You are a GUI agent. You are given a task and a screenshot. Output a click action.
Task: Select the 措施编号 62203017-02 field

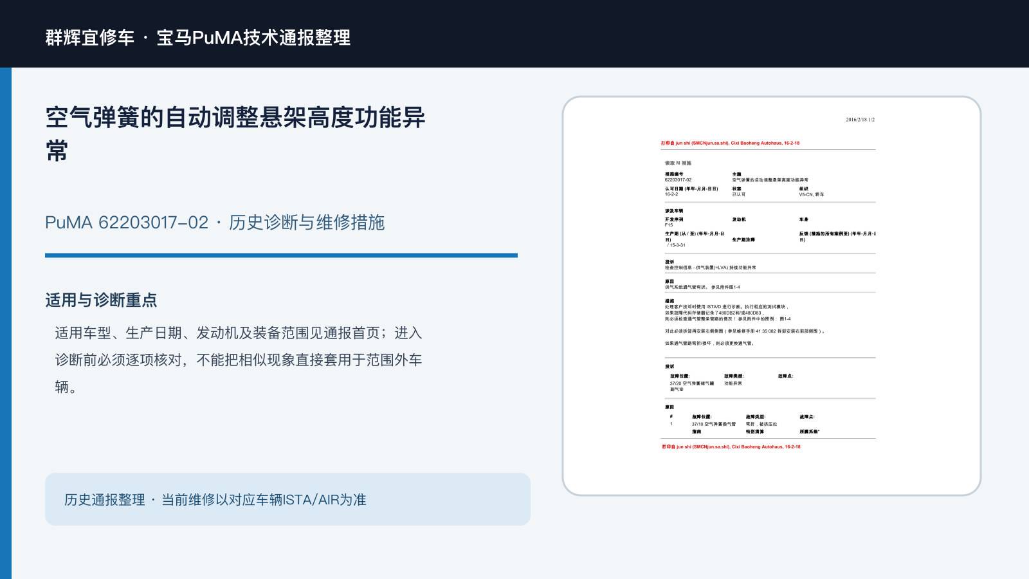click(678, 177)
